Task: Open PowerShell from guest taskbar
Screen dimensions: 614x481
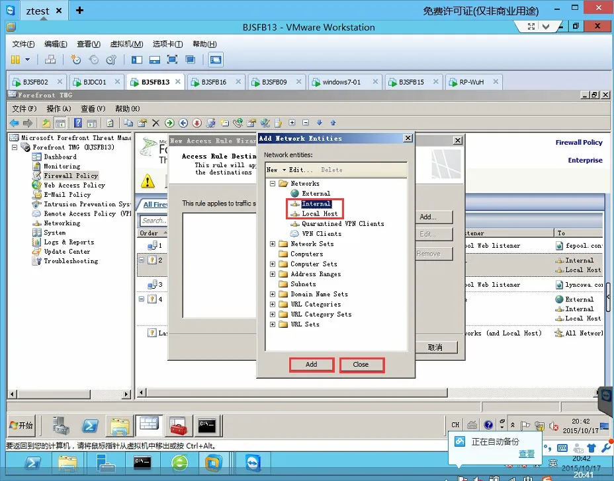Action: click(90, 425)
